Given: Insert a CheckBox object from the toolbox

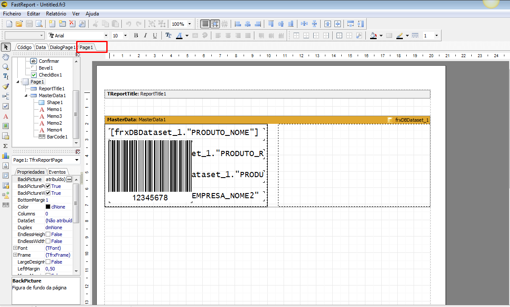Looking at the screenshot, I should coord(6,106).
